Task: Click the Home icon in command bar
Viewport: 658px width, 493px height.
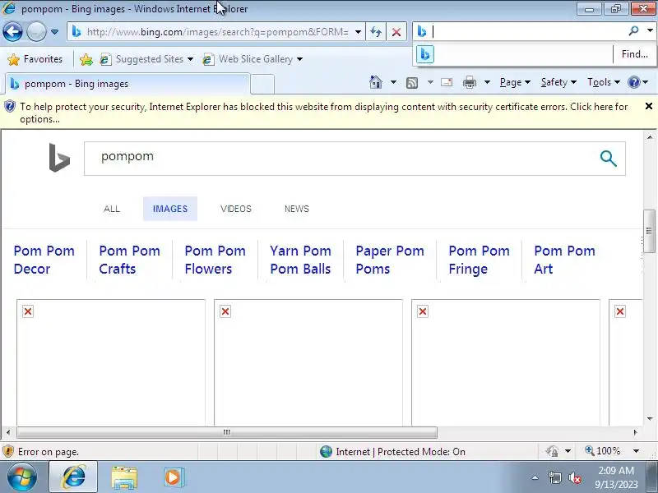Action: click(x=376, y=82)
